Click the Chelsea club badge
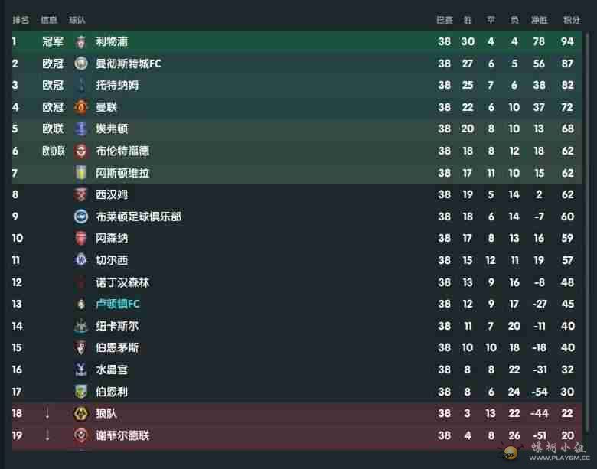 pos(80,260)
